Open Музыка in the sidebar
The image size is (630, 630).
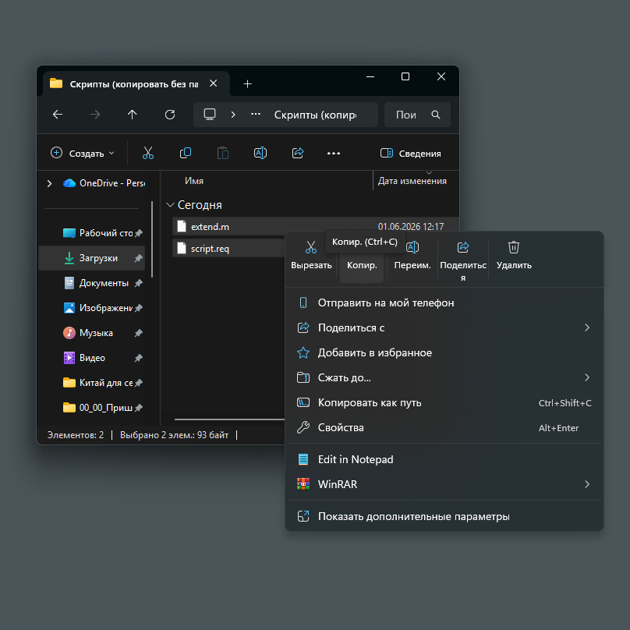pos(92,333)
